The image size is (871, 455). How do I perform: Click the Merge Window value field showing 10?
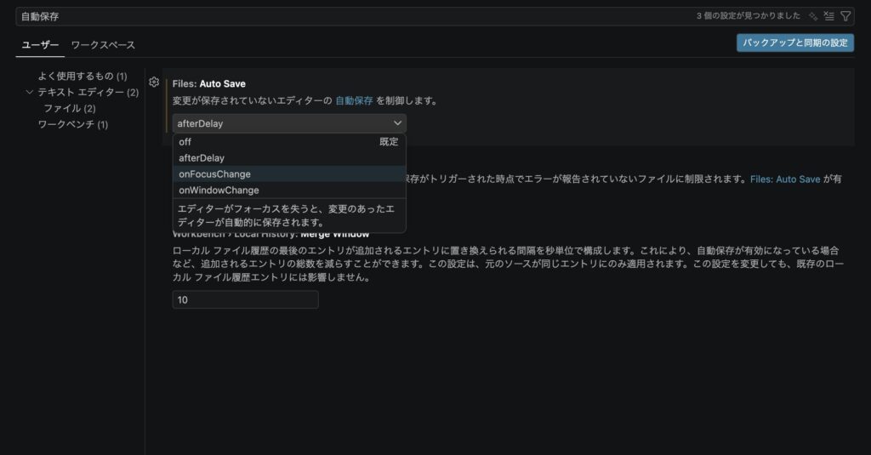pyautogui.click(x=245, y=299)
